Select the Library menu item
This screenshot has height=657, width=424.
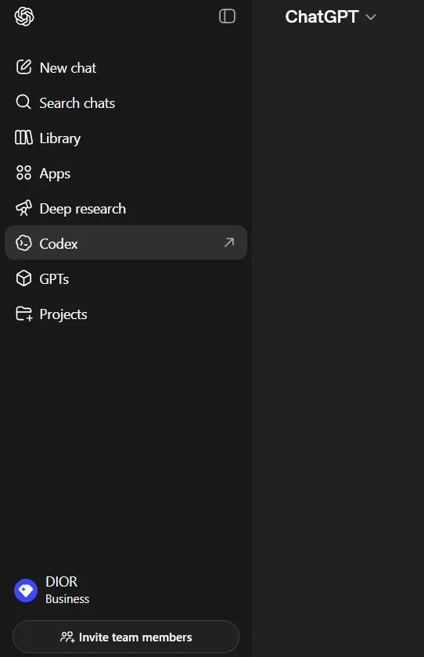pyautogui.click(x=126, y=138)
